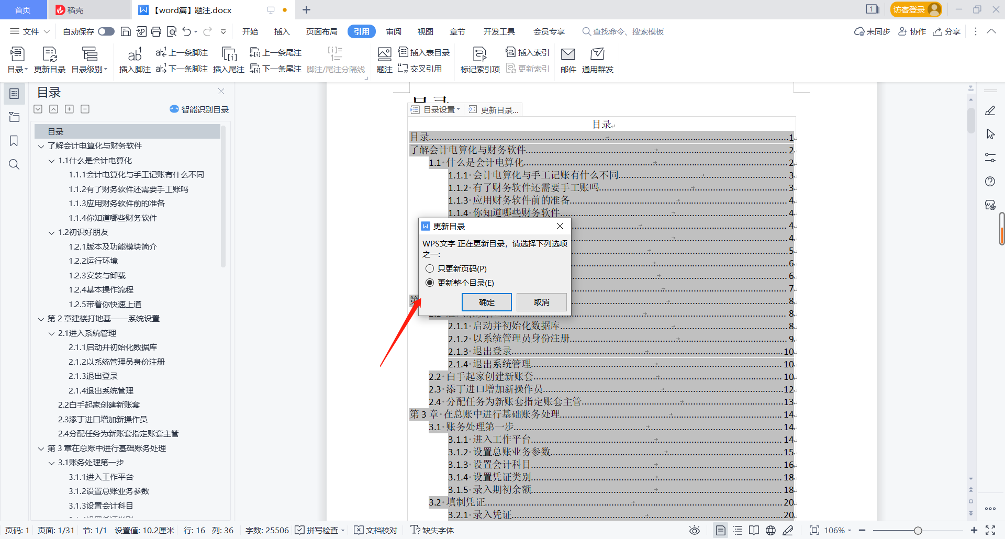This screenshot has width=1005, height=539.
Task: Open the 审阅 ribbon tab
Action: (394, 31)
